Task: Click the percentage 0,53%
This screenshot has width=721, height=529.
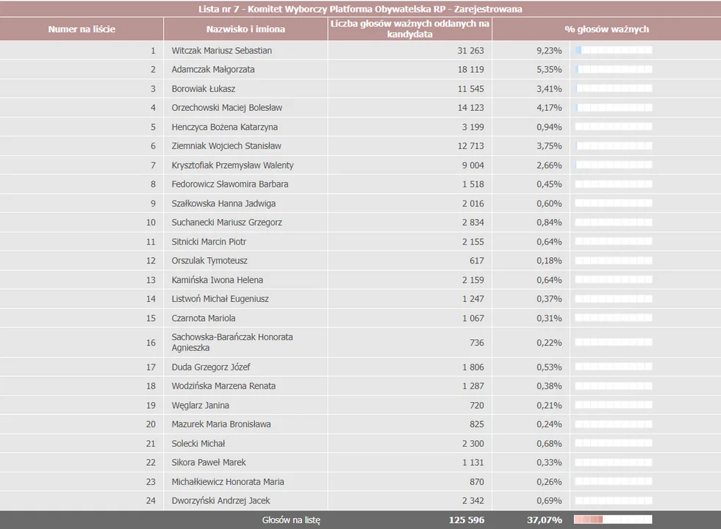Action: pos(549,367)
